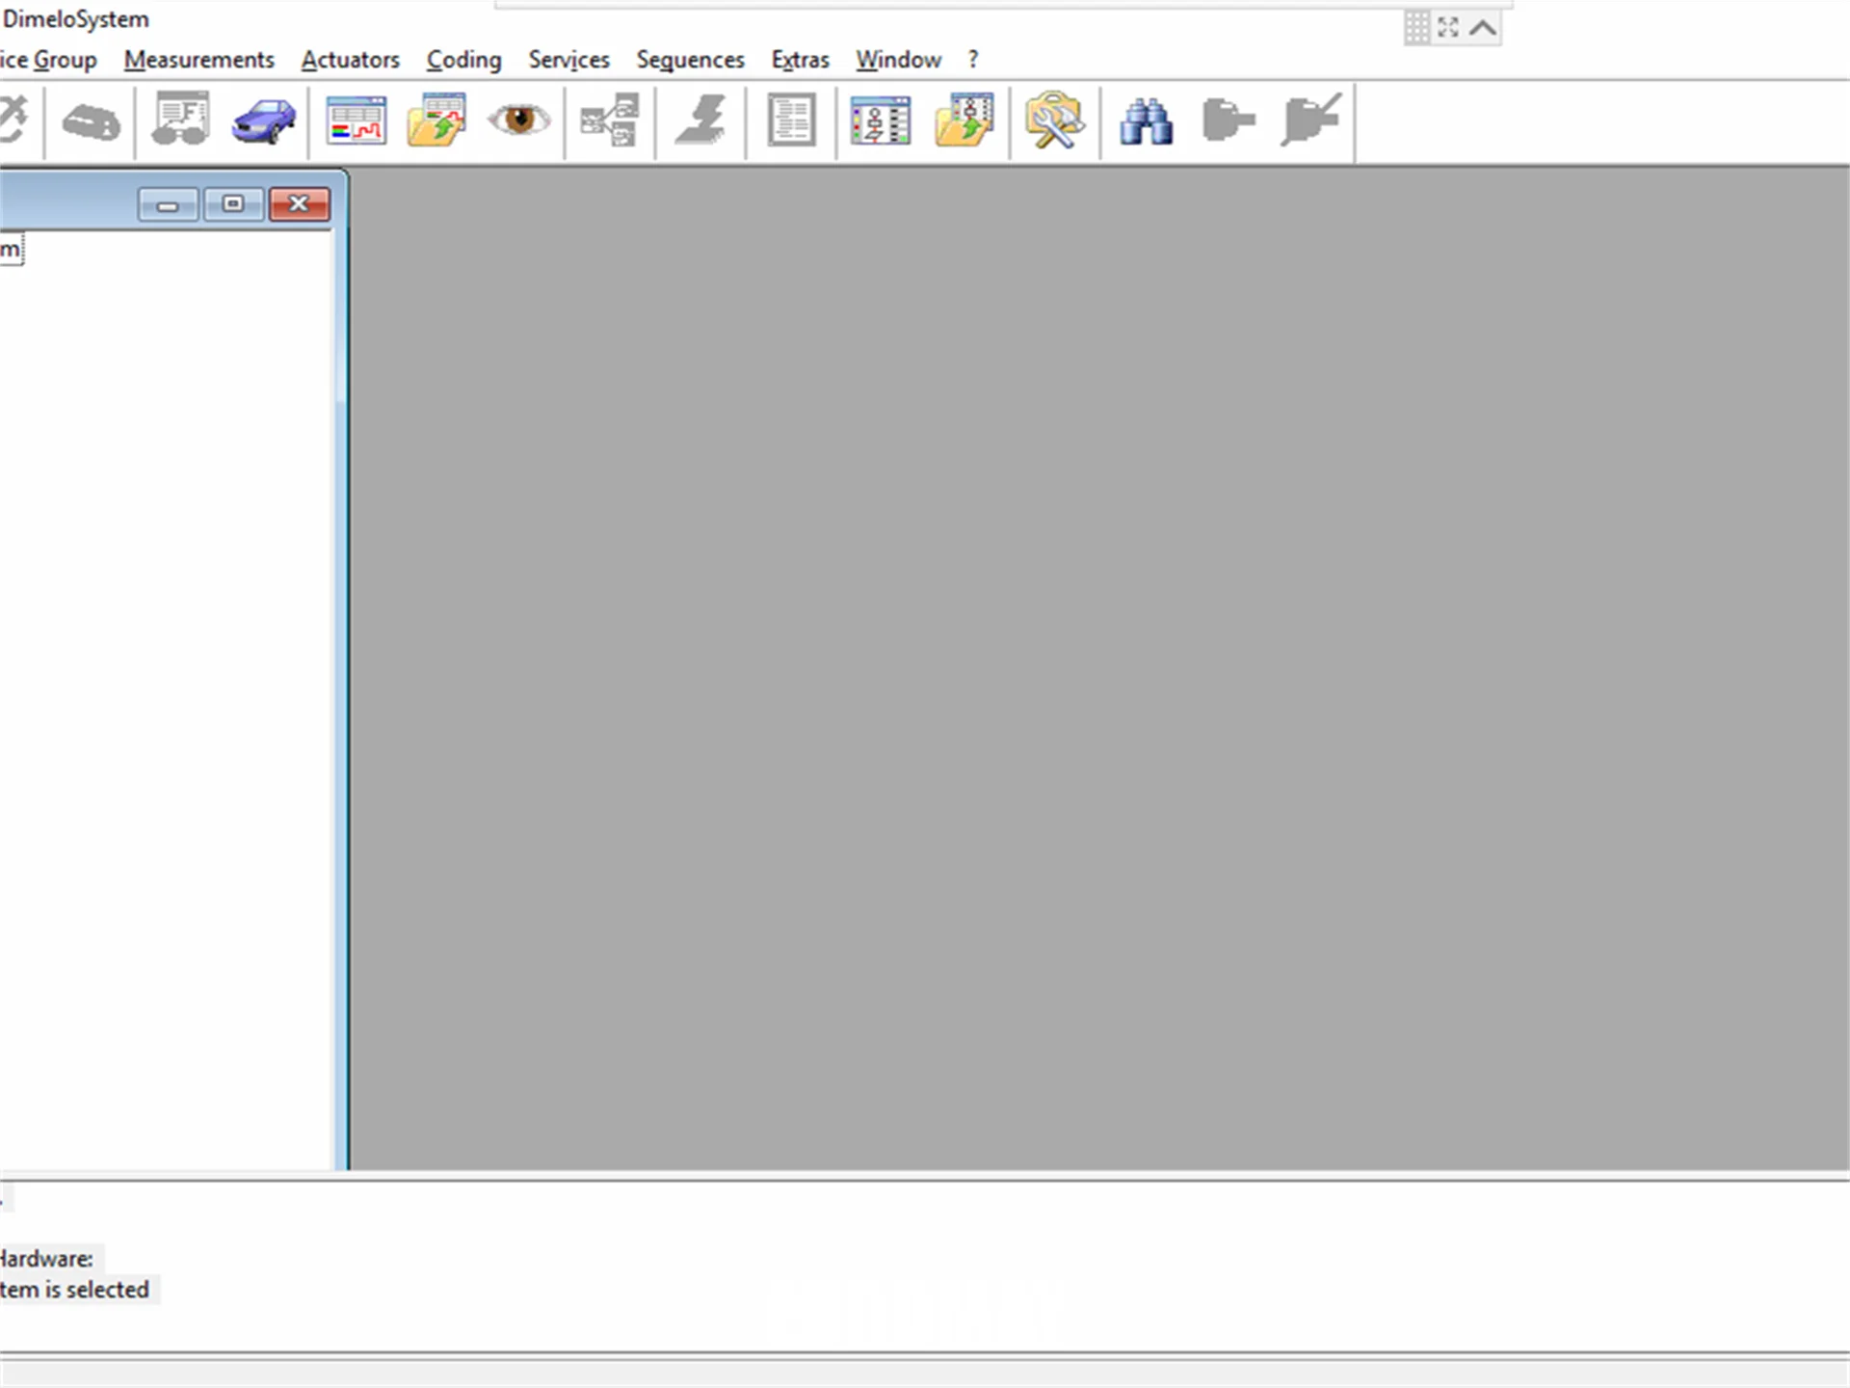The width and height of the screenshot is (1850, 1388).
Task: Collapse the bar using the up chevron
Action: pyautogui.click(x=1483, y=28)
